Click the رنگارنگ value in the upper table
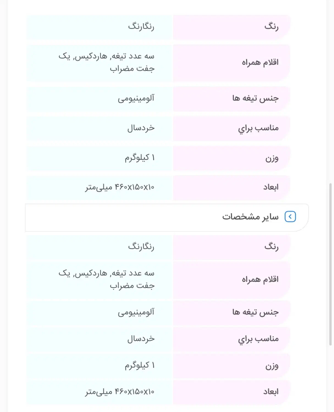334x412 pixels. [x=141, y=27]
